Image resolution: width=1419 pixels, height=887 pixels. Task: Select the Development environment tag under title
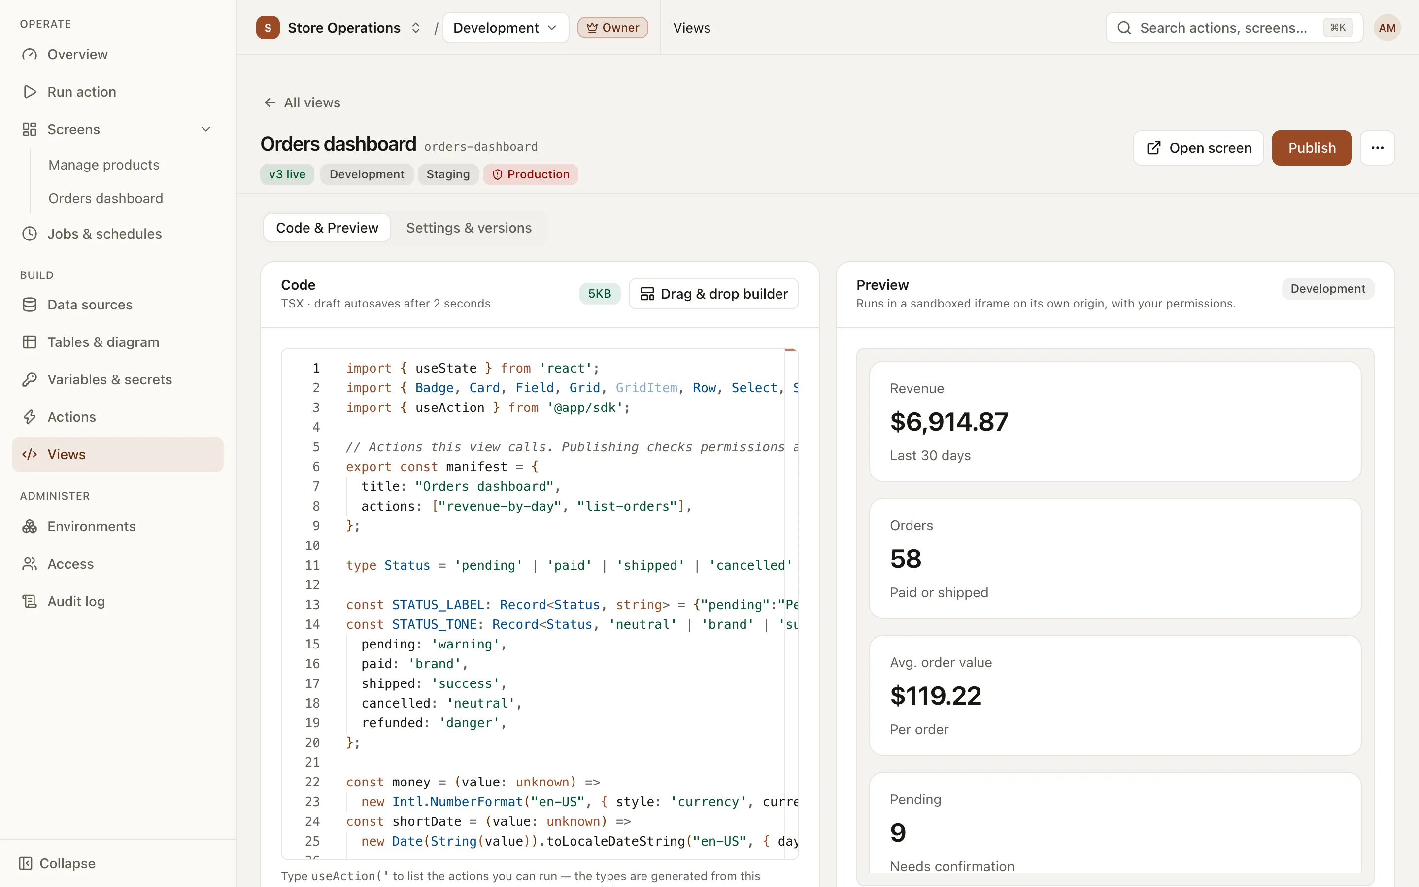[x=367, y=174]
